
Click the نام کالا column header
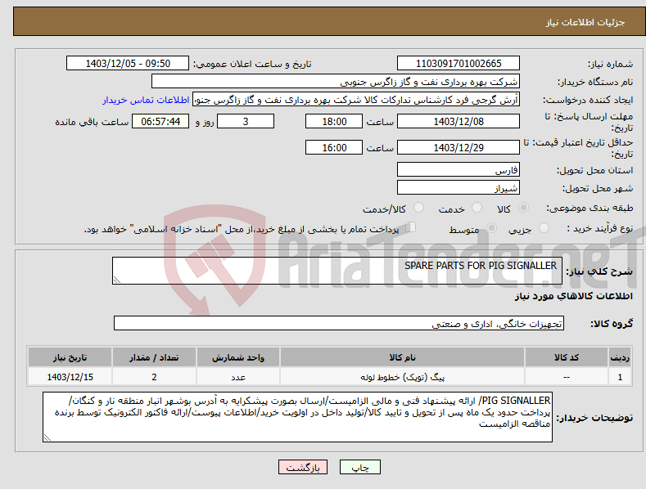click(402, 357)
